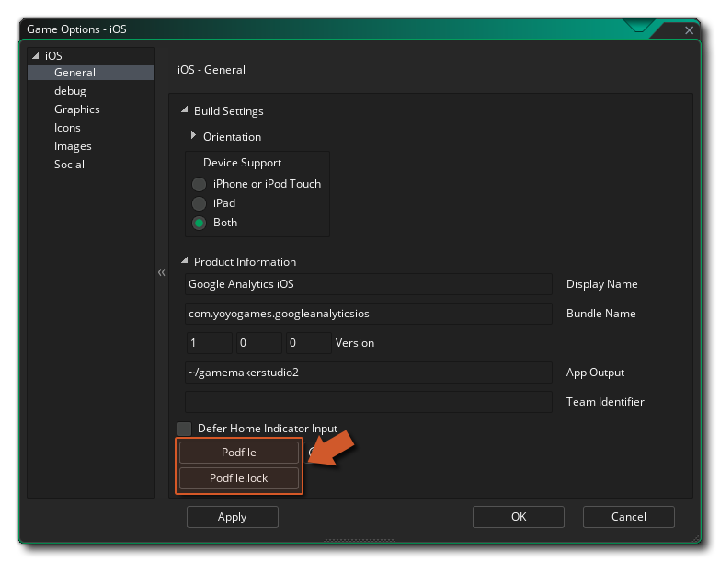Collapse the Build Settings section

click(x=185, y=111)
